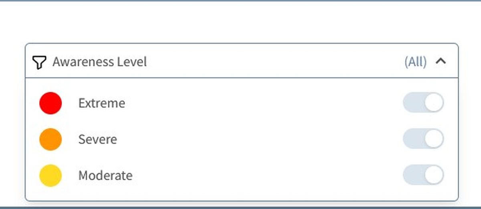Image resolution: width=481 pixels, height=209 pixels.
Task: Click the (All) filter summary
Action: [415, 62]
